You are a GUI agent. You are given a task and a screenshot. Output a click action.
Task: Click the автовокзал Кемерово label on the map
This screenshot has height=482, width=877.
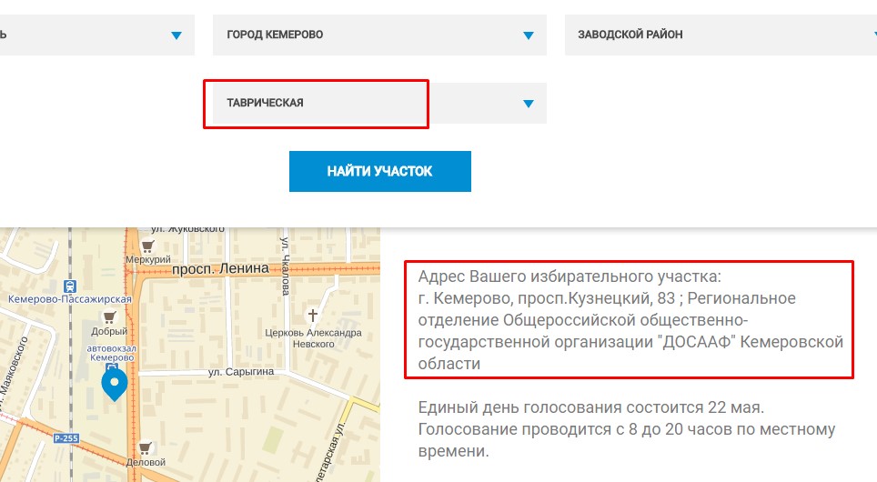112,353
